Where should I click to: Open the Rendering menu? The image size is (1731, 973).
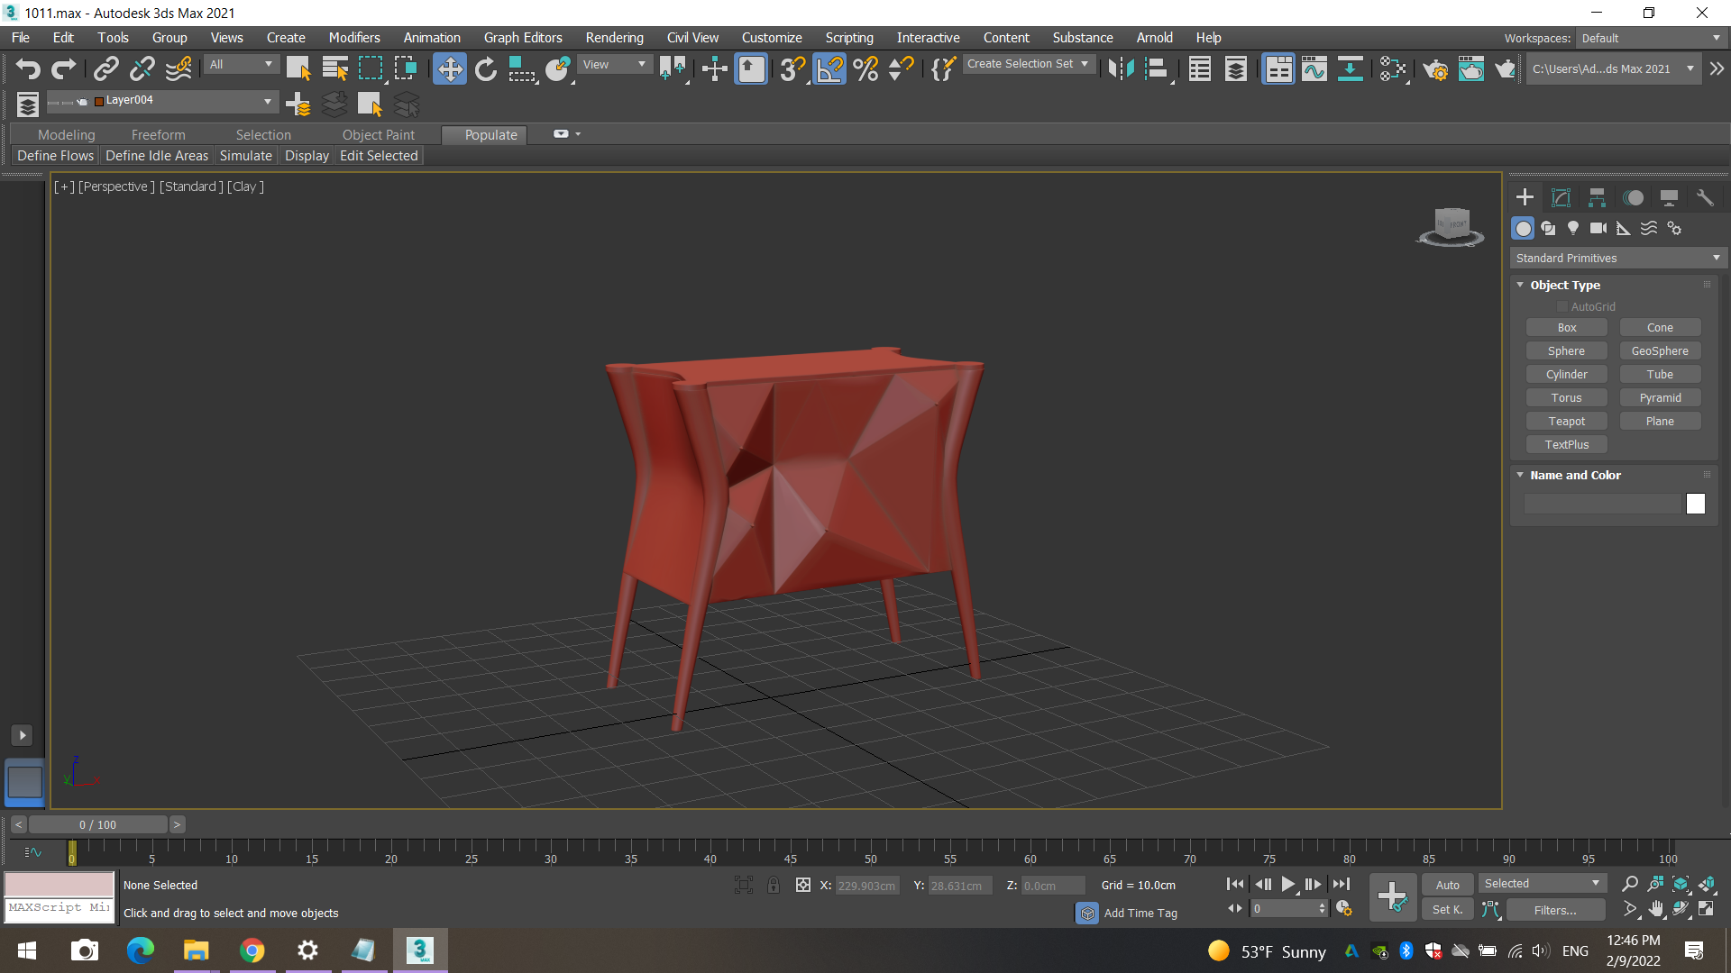614,37
